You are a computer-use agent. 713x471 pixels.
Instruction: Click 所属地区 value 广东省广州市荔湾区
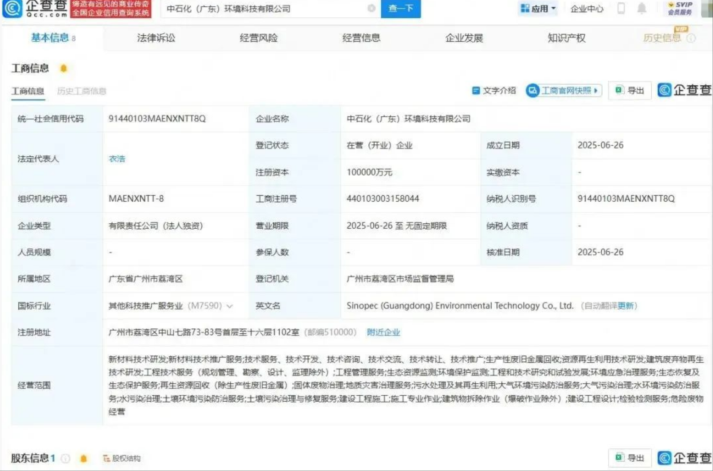point(146,279)
